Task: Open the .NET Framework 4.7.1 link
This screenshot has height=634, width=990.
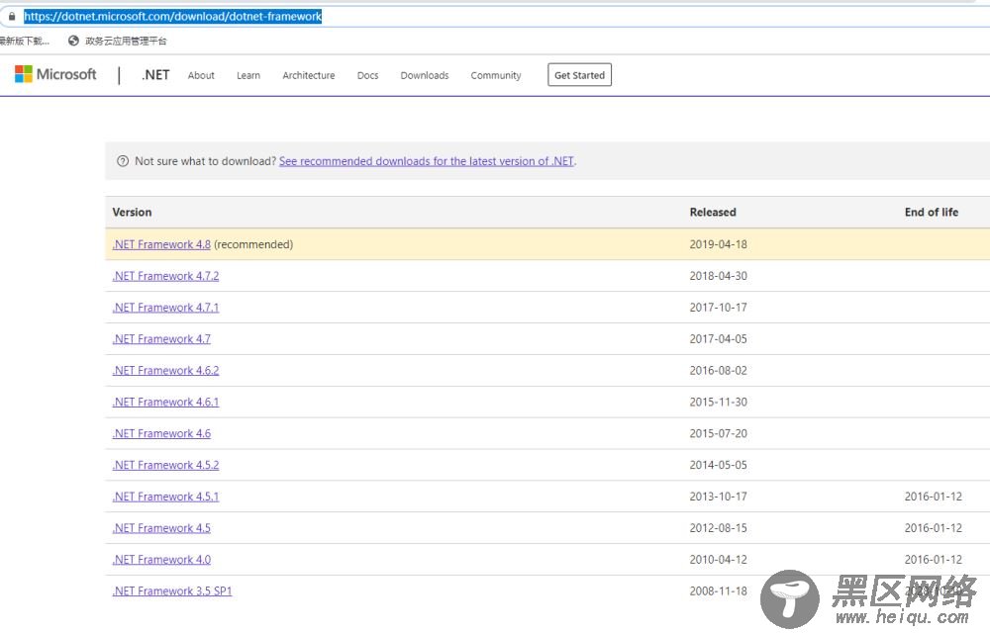Action: tap(165, 308)
